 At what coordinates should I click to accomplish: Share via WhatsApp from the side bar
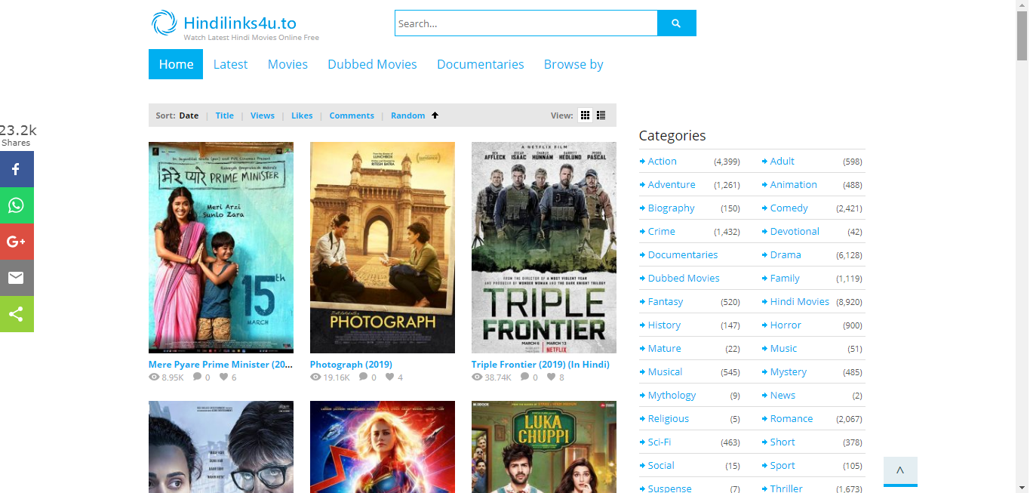point(16,205)
